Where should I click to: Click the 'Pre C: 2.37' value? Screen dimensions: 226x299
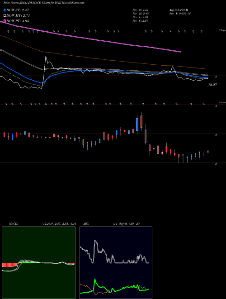coord(141,21)
